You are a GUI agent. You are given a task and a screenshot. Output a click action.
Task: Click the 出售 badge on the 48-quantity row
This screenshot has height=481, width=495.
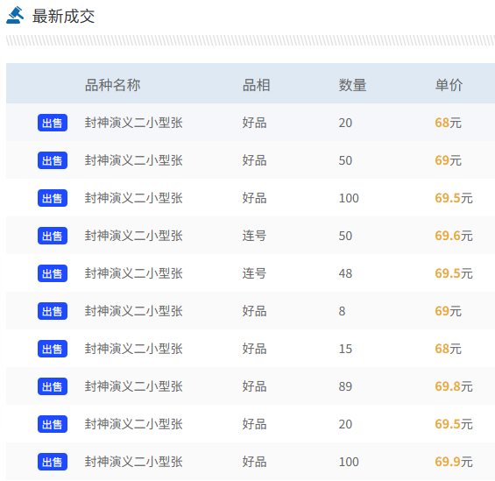53,273
